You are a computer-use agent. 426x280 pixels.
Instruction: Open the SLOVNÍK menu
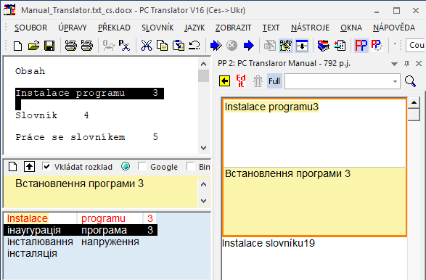click(157, 28)
